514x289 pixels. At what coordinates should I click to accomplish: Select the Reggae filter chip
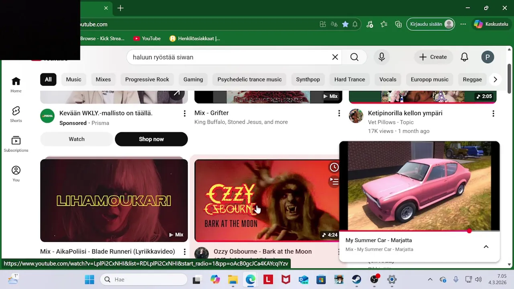472,79
